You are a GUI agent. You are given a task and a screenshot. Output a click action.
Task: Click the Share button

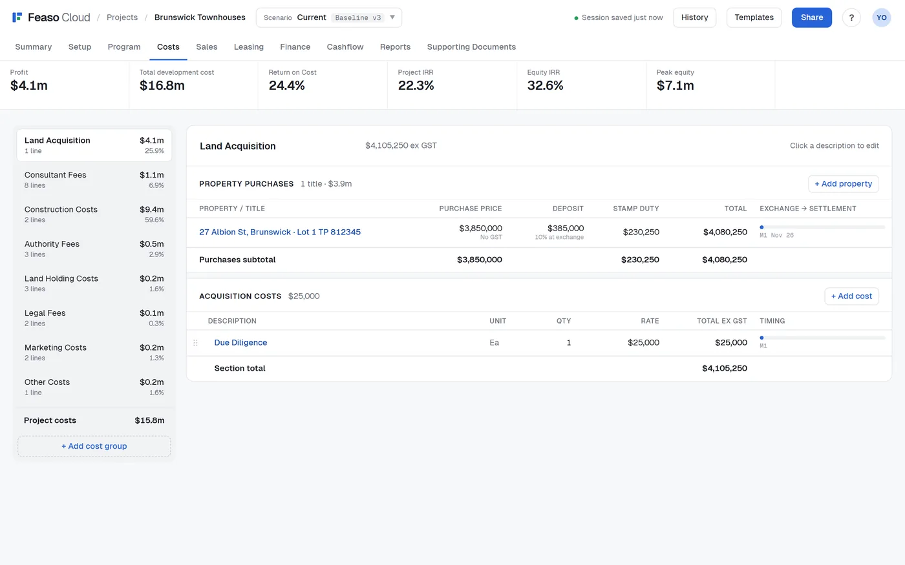point(812,17)
